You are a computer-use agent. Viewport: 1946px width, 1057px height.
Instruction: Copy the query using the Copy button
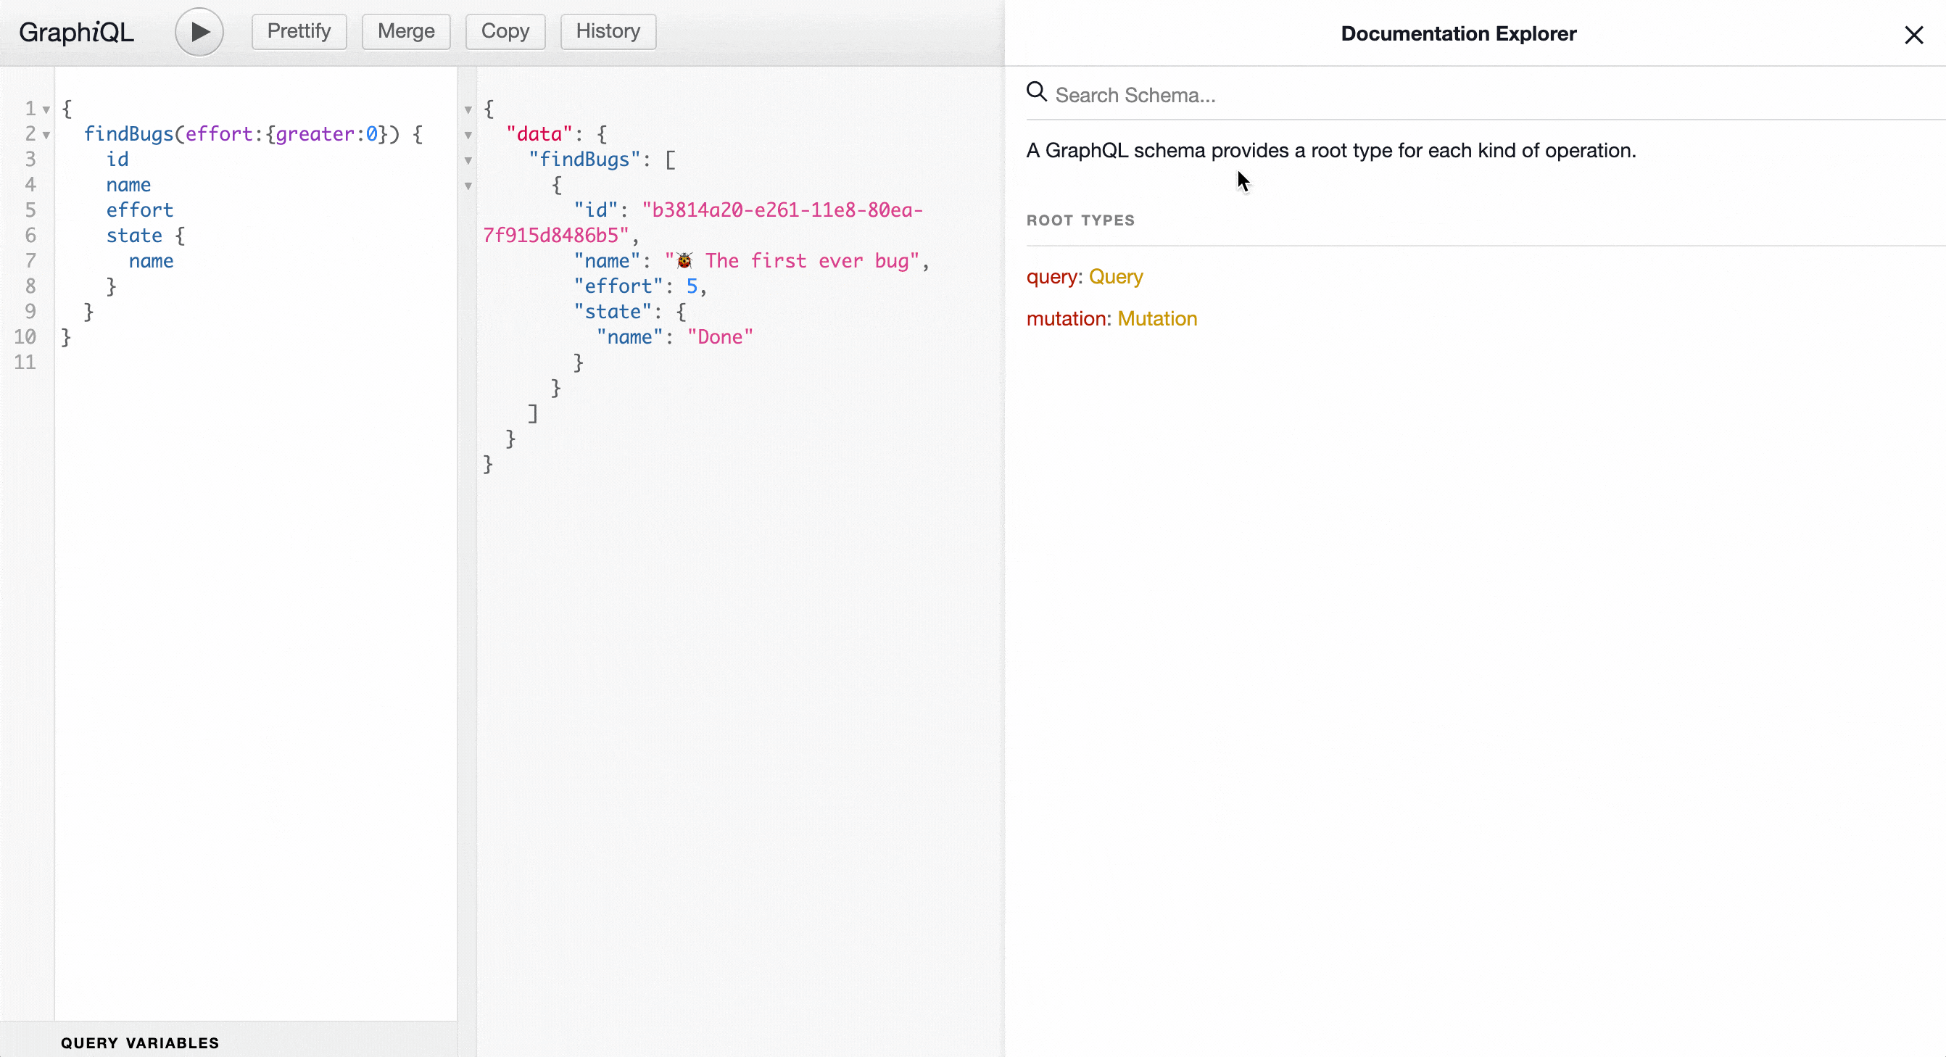point(505,32)
